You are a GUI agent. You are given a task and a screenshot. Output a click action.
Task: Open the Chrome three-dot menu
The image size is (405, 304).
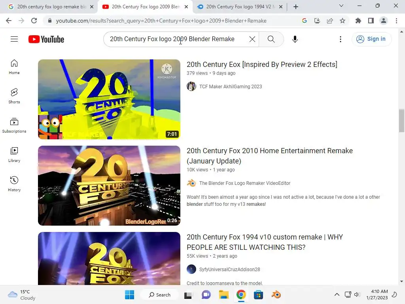[x=396, y=21]
